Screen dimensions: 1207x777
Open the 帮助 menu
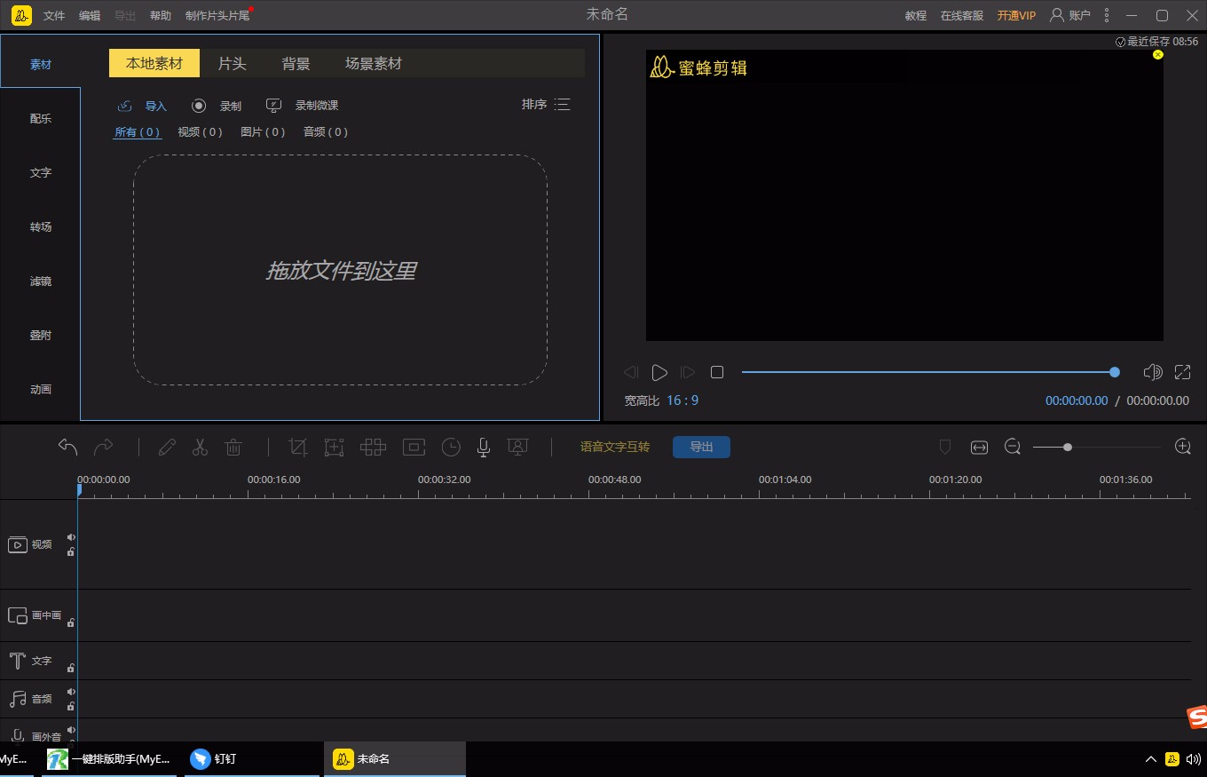click(x=161, y=16)
